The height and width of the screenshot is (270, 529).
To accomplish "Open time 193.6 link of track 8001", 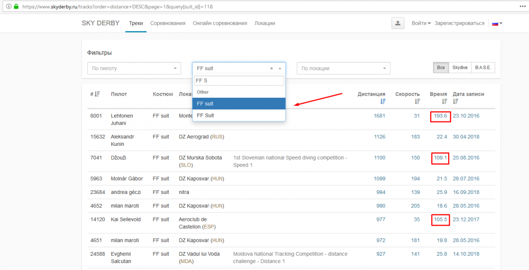I will (440, 116).
